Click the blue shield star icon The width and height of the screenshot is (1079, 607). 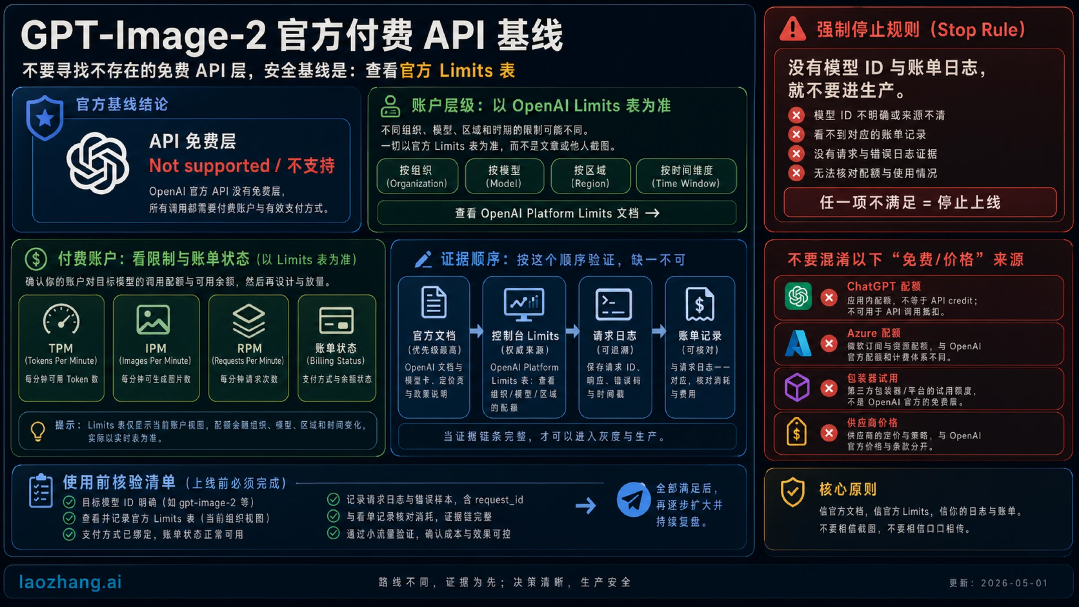click(x=45, y=118)
